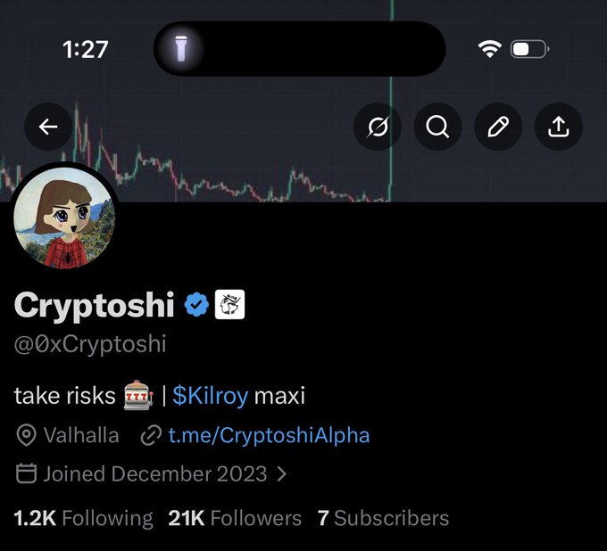This screenshot has width=607, height=551.
Task: View the 1.2K Following list
Action: click(x=83, y=518)
